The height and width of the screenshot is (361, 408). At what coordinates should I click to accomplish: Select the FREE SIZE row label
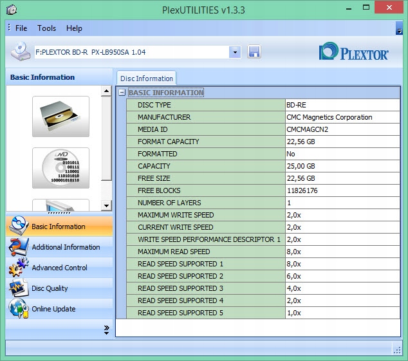point(206,178)
